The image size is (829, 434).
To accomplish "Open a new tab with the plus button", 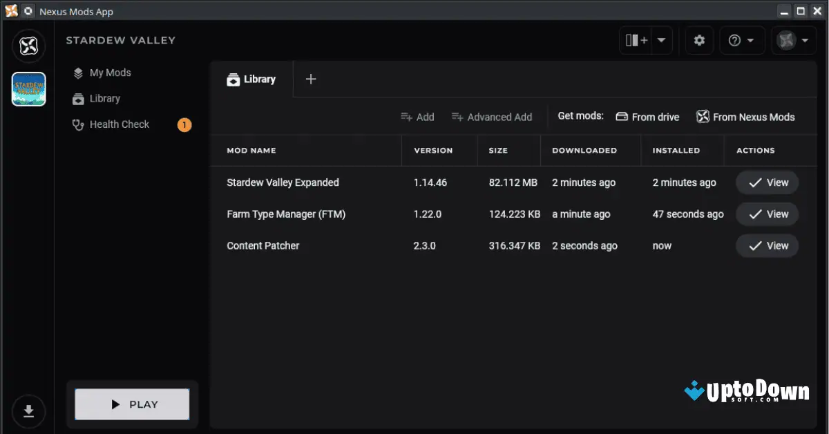I will [x=310, y=79].
